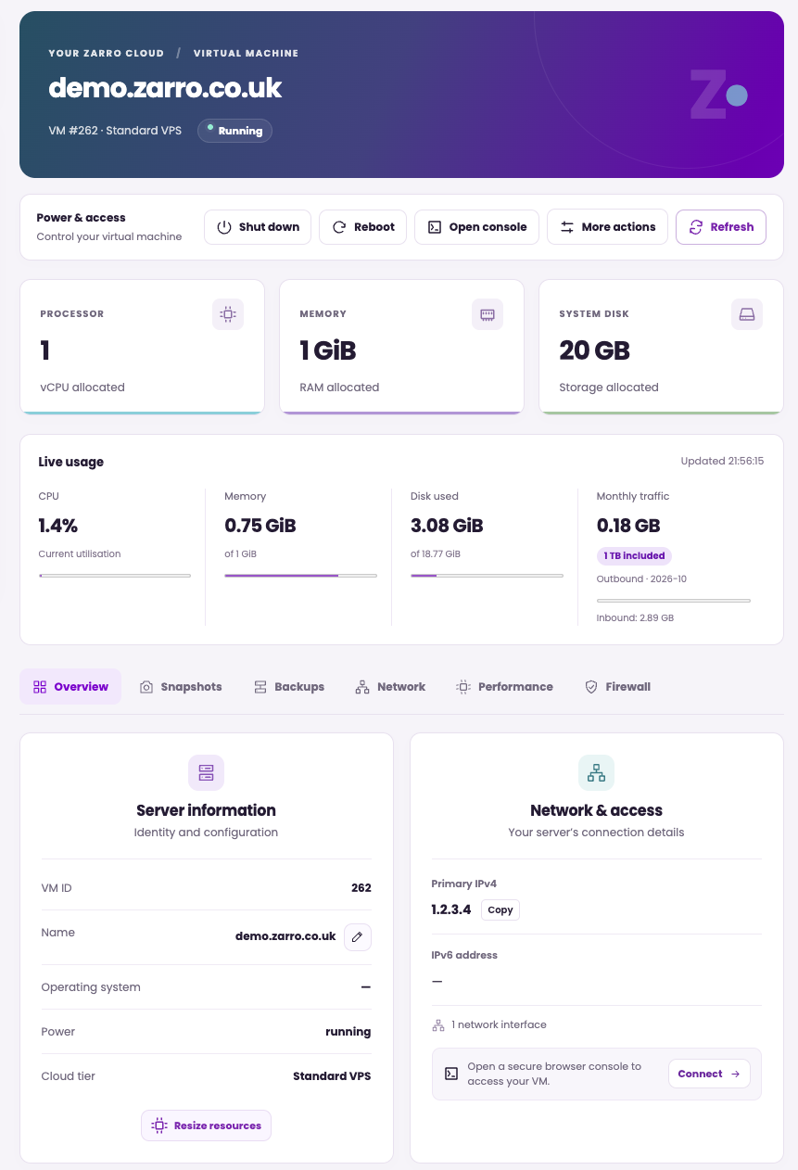View the Performance tab
This screenshot has height=1170, width=798.
pyautogui.click(x=504, y=687)
